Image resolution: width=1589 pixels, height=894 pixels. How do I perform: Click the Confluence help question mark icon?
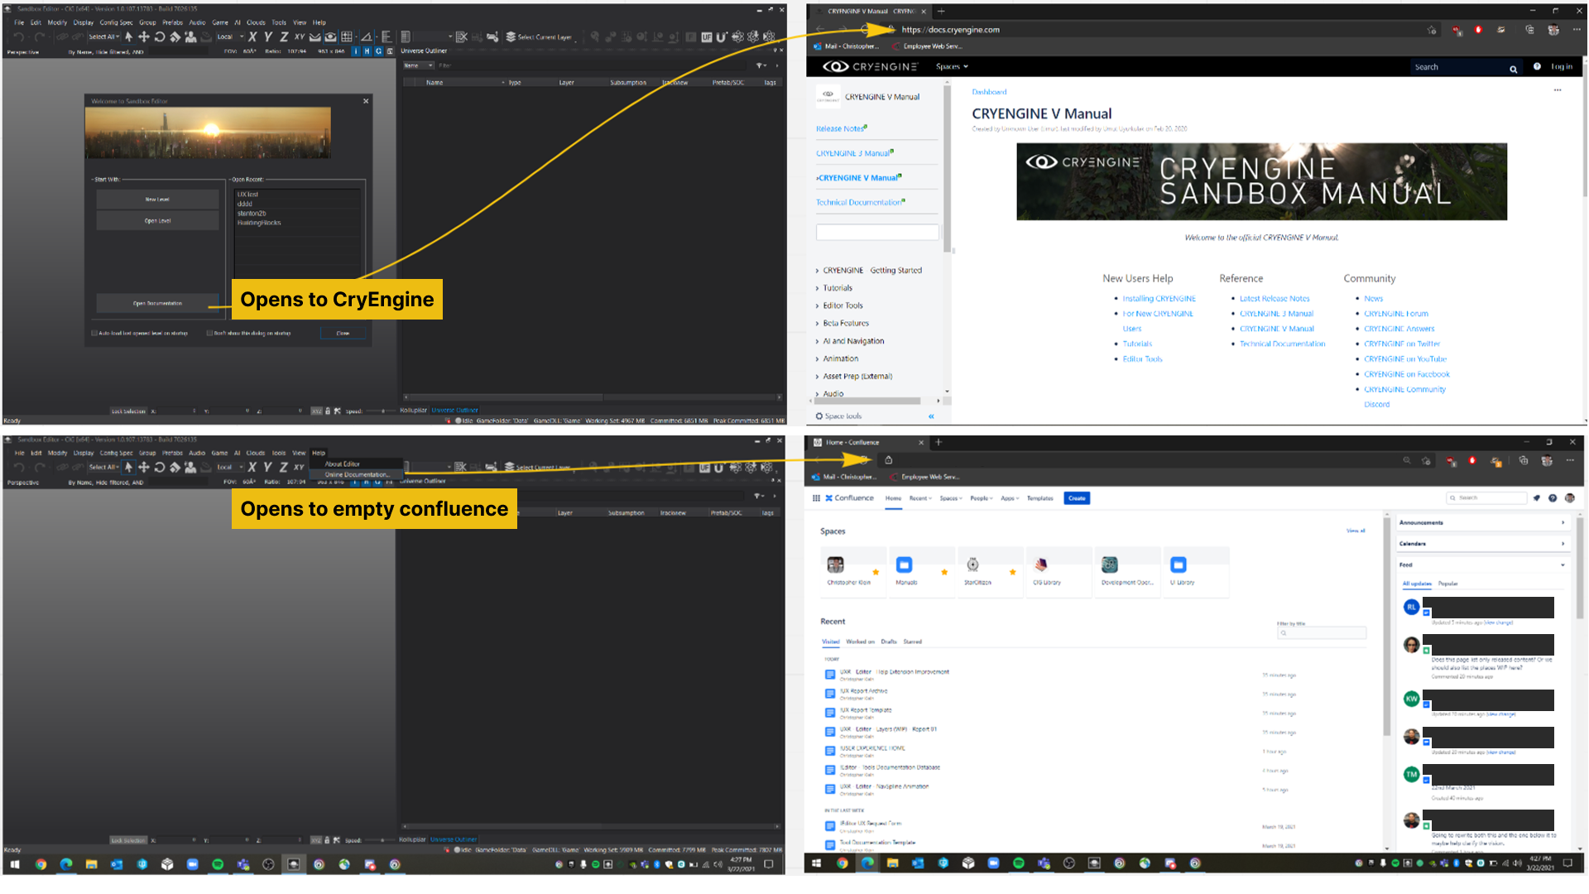coord(1553,498)
